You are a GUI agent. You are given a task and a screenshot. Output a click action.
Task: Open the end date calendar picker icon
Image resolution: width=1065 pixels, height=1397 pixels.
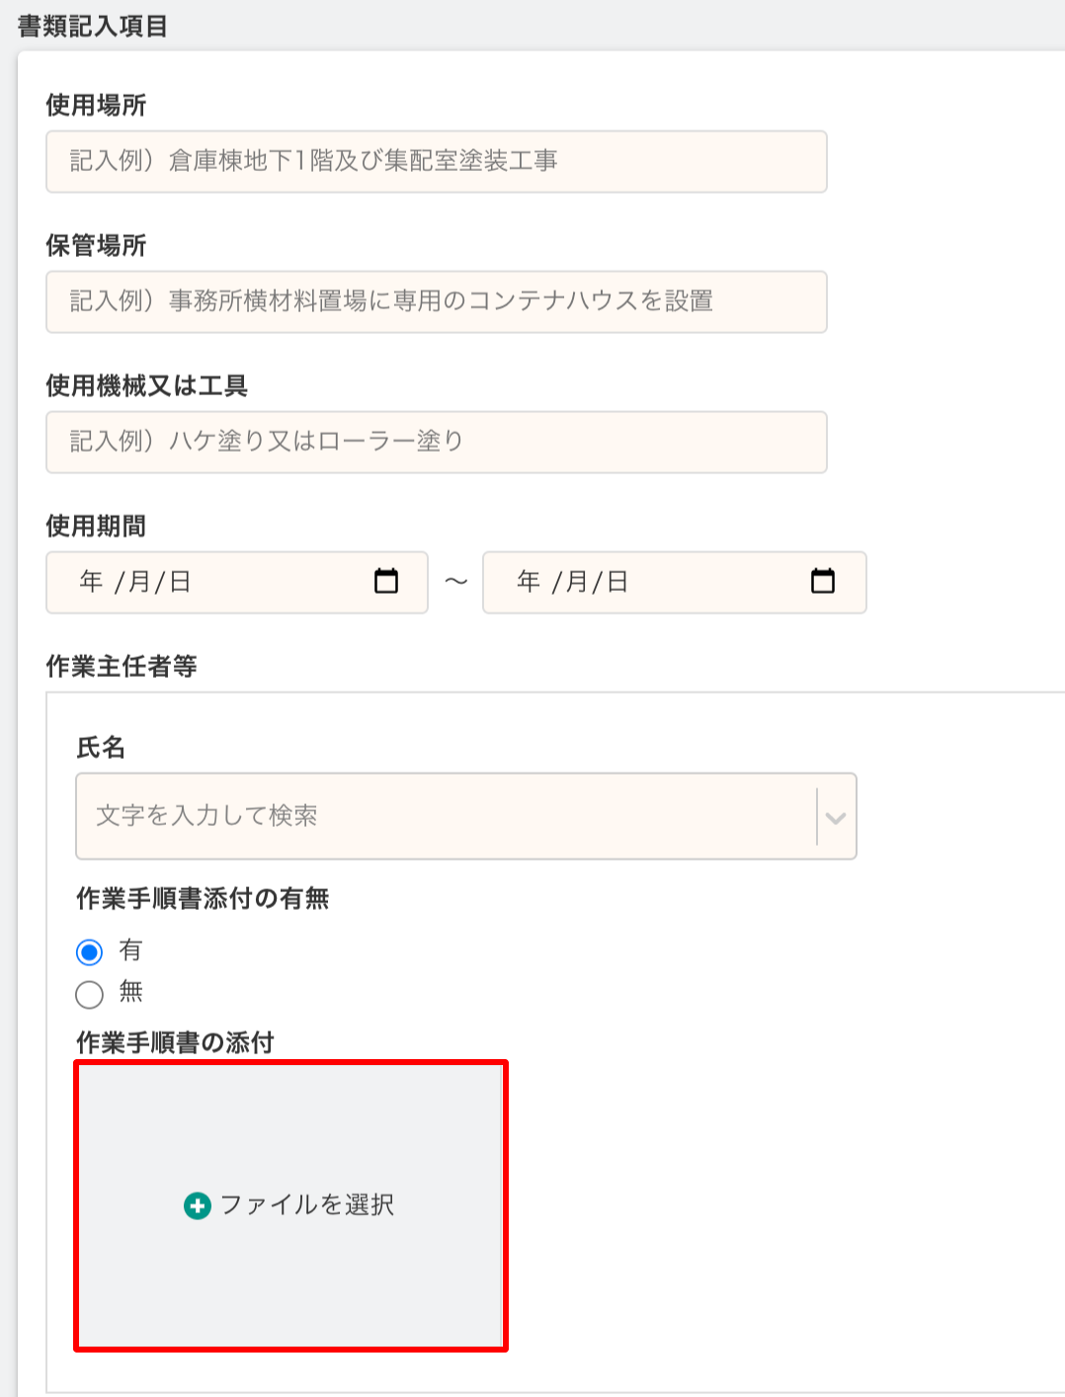point(822,581)
